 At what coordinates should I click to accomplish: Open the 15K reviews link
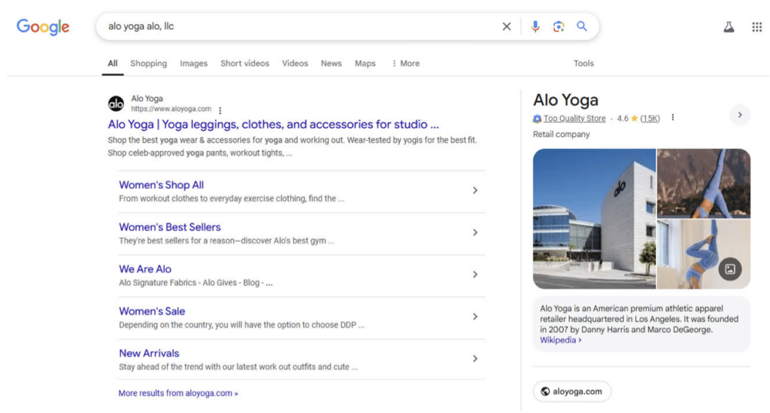[650, 118]
